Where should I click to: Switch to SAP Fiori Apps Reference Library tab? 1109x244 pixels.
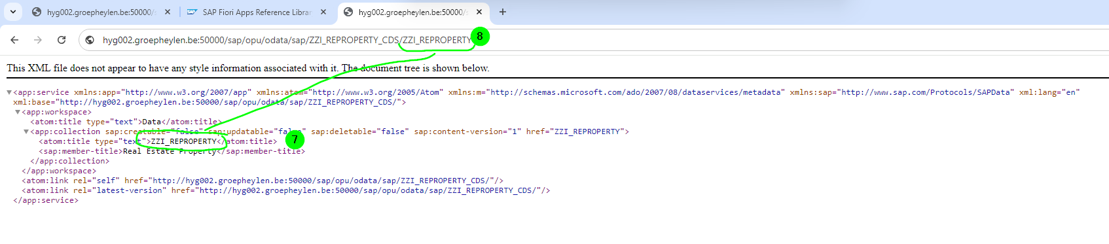[257, 12]
